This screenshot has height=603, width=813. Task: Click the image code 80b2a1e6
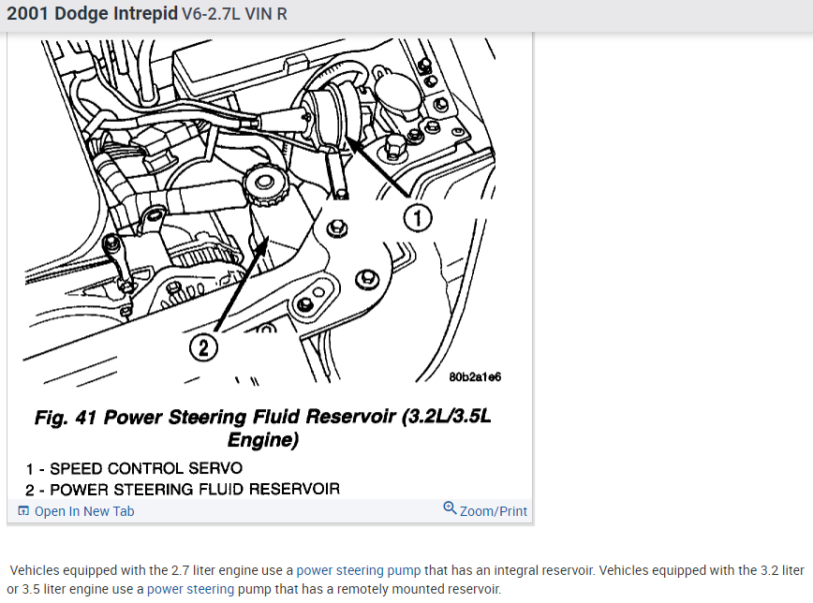coord(475,377)
